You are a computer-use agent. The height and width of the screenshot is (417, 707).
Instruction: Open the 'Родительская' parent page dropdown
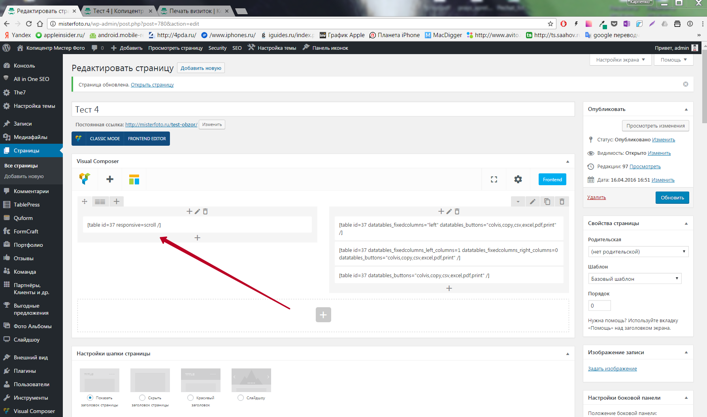(x=638, y=252)
